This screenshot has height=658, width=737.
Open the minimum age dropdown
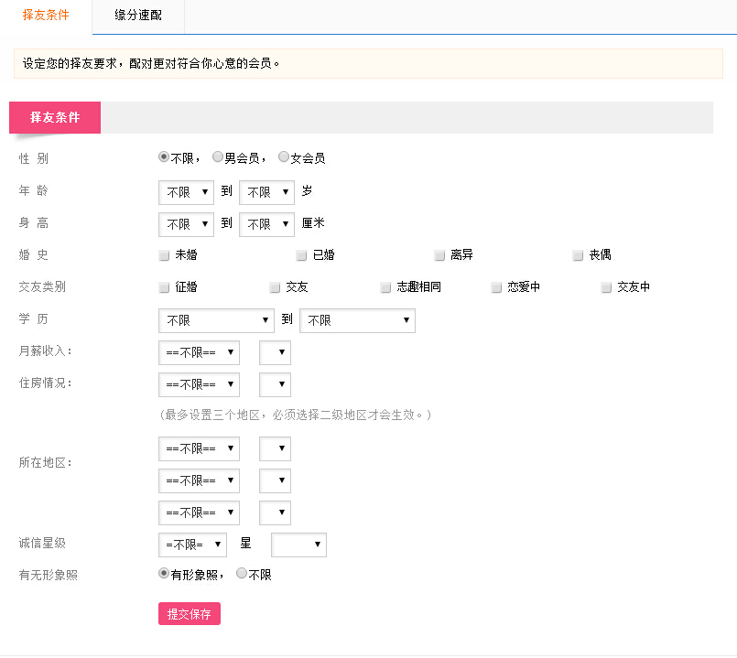tap(186, 192)
